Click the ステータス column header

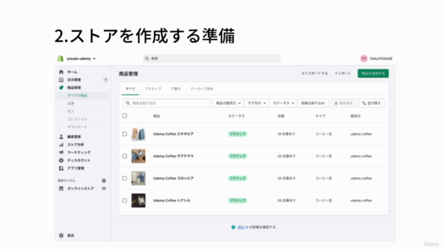pos(236,116)
